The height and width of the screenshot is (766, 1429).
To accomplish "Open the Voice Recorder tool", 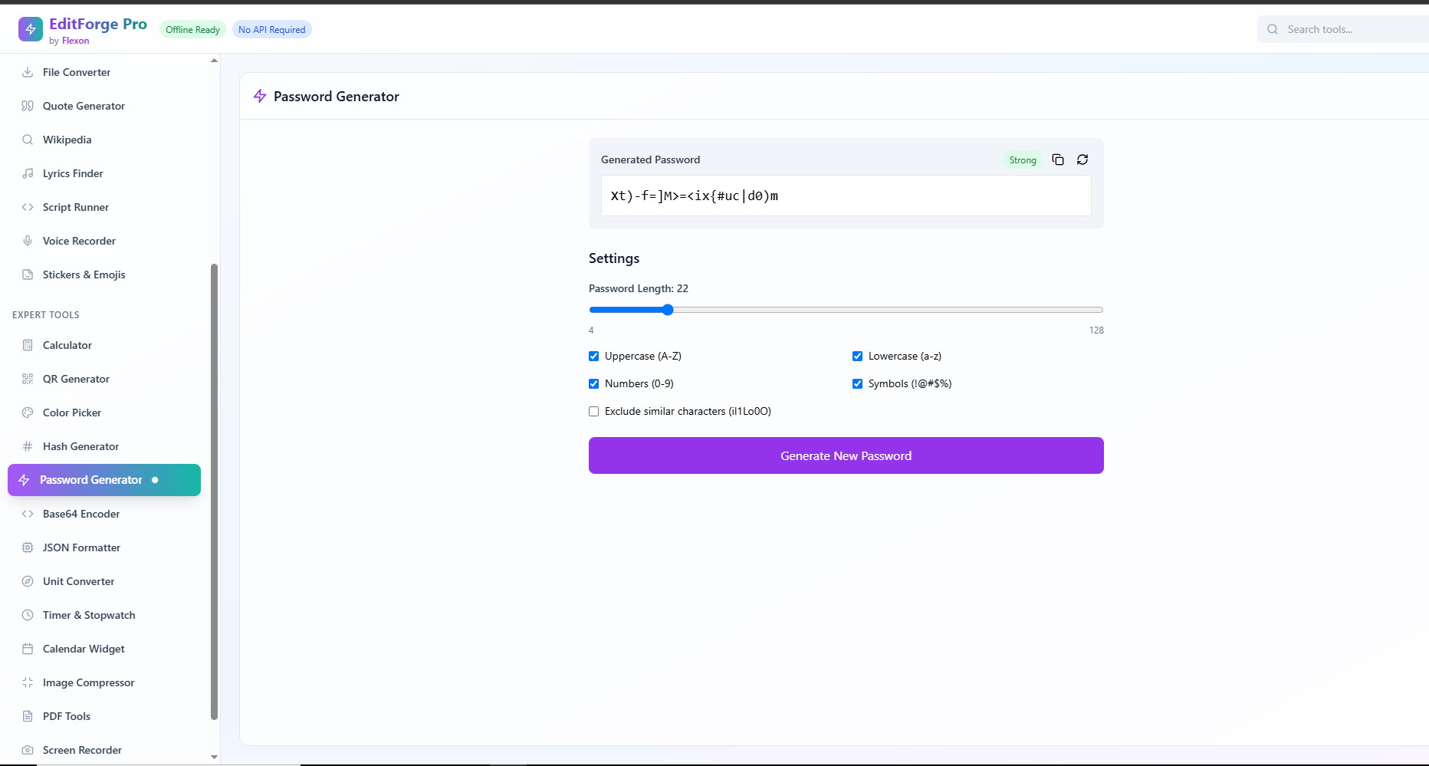I will coord(104,241).
